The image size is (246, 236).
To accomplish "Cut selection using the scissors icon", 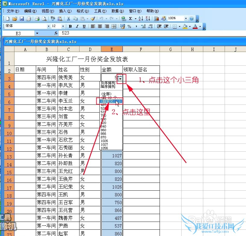I will click(68, 19).
